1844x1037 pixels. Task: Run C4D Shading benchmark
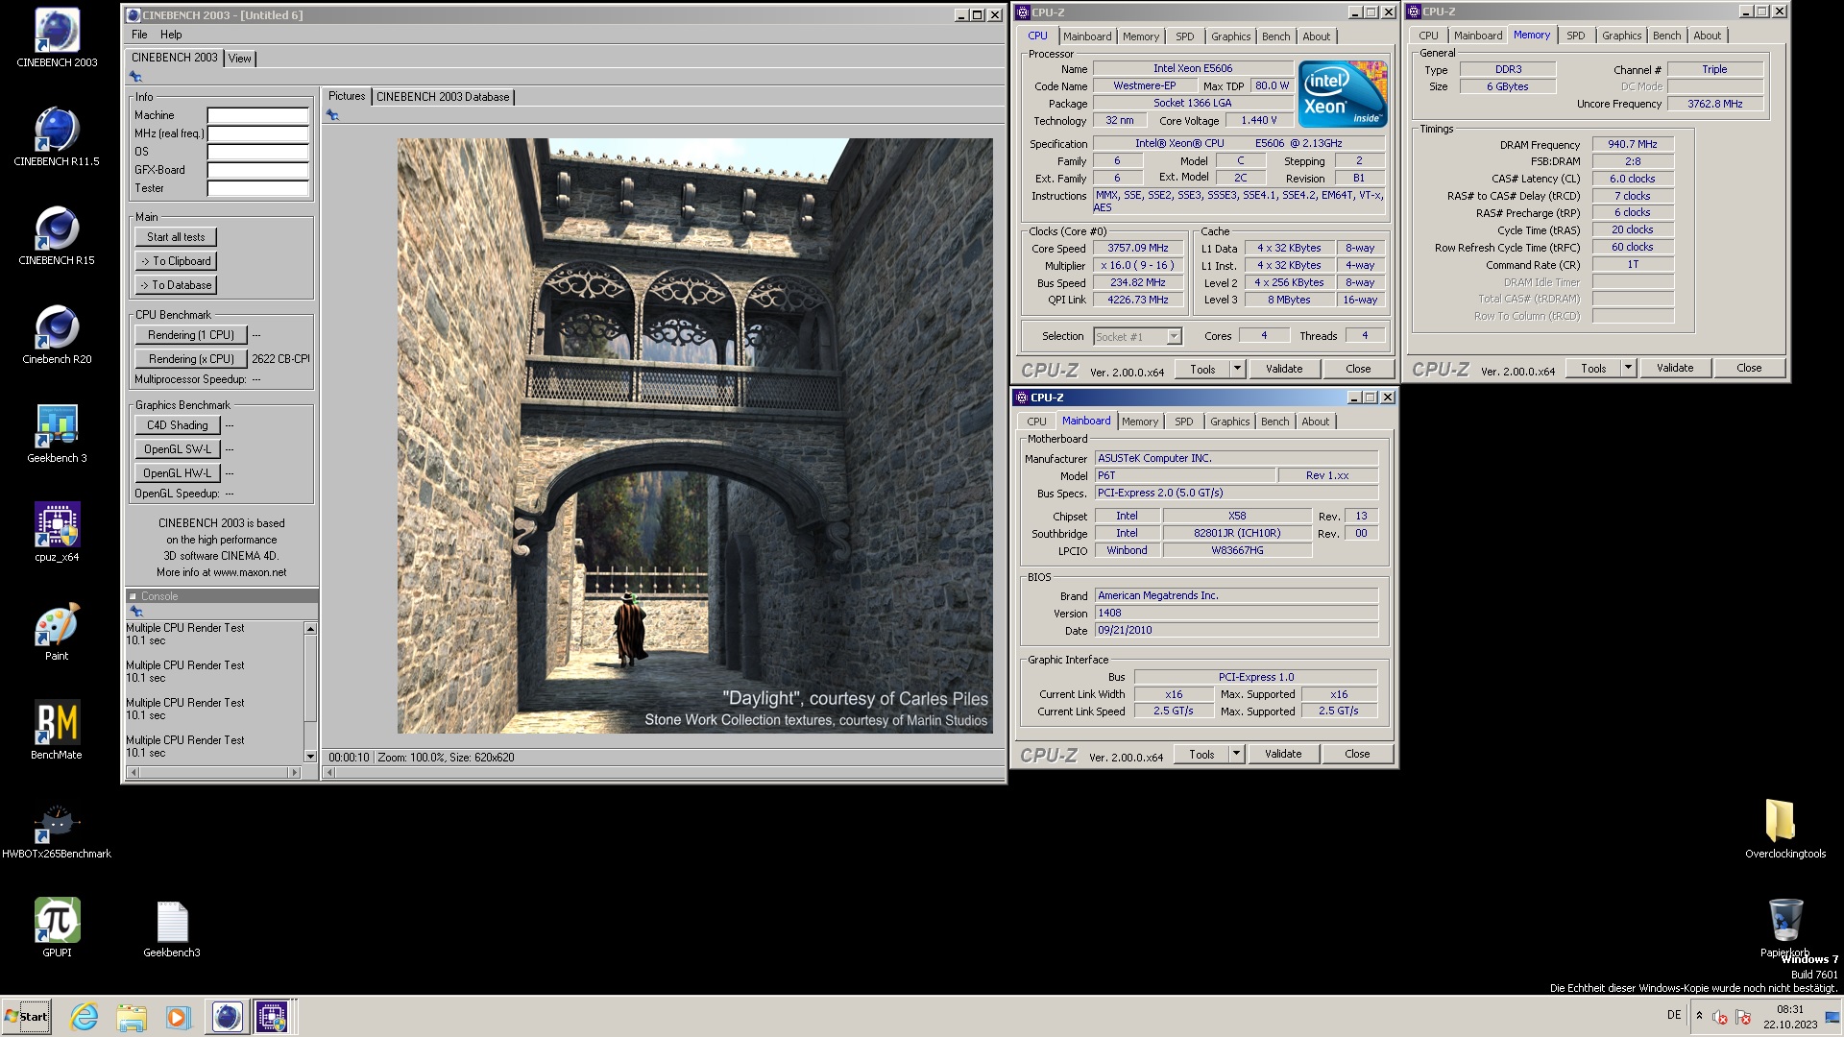178,425
